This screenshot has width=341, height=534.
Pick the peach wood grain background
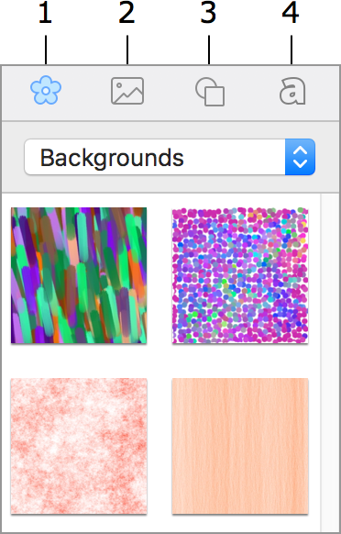(240, 446)
